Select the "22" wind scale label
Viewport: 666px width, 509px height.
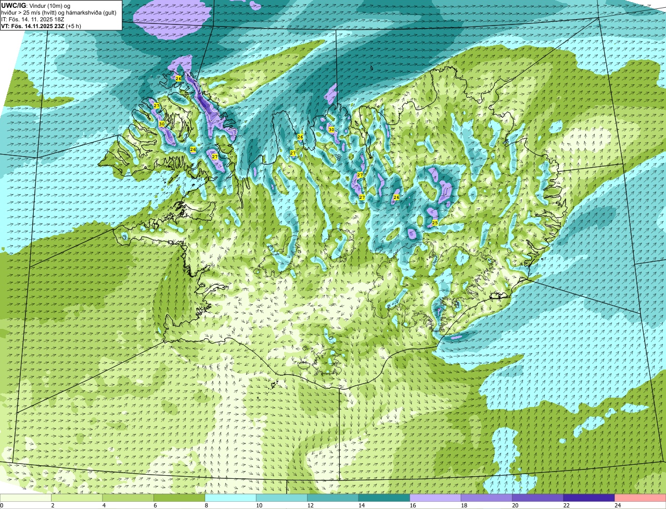click(566, 505)
